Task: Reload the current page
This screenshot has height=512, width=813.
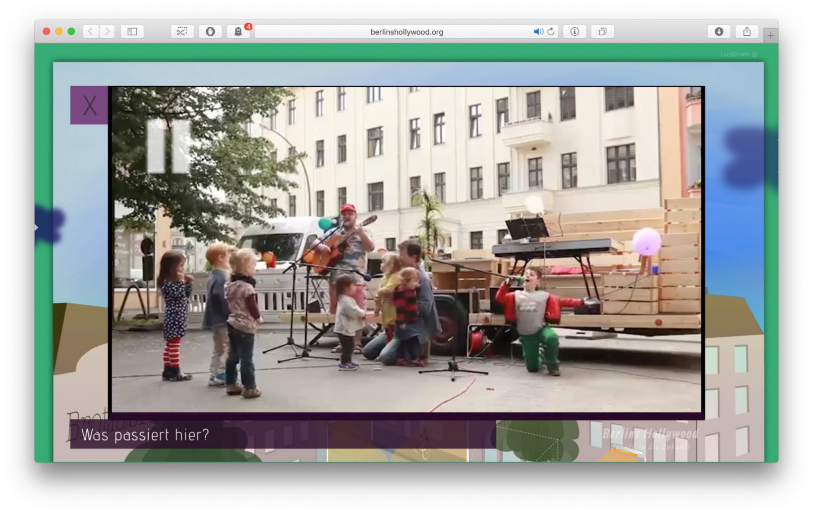Action: [x=551, y=32]
